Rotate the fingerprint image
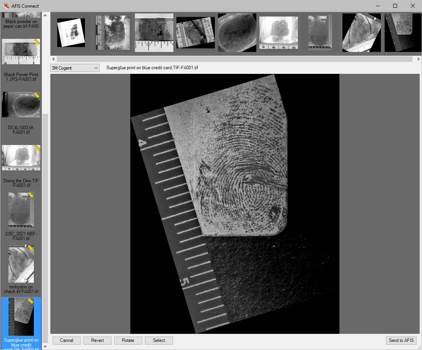Screen dimensions: 422x350 128,340
